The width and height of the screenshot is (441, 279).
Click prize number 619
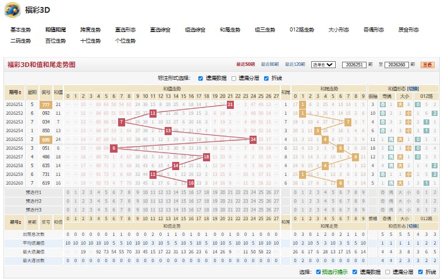(46, 183)
